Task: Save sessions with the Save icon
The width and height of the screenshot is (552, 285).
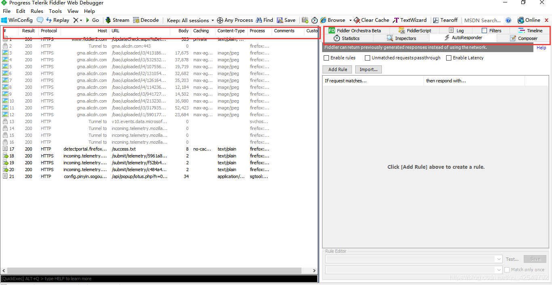Action: click(x=286, y=20)
